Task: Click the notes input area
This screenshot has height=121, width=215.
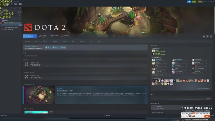Action: 182,98
